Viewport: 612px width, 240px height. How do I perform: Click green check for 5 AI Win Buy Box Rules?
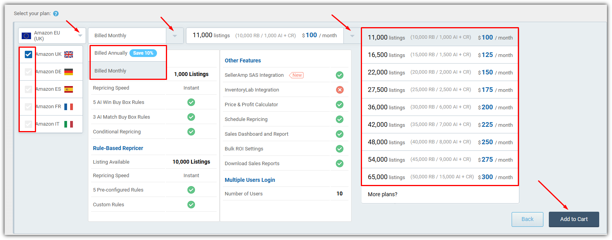[x=191, y=102]
